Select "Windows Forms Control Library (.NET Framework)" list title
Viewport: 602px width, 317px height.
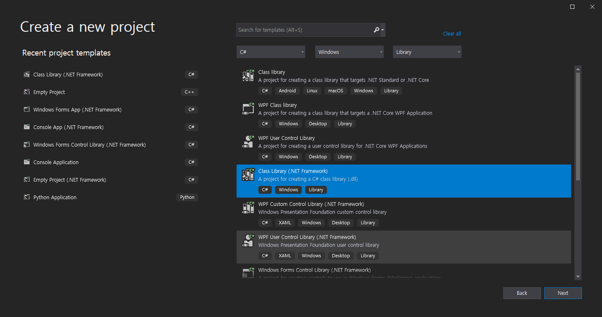314,270
